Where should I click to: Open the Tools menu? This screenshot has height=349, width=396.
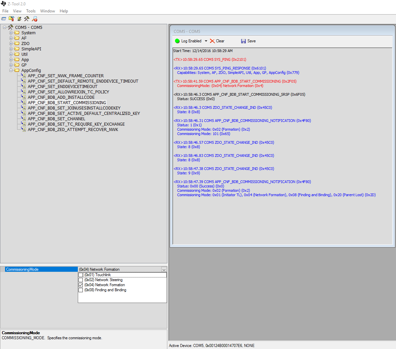coord(31,11)
